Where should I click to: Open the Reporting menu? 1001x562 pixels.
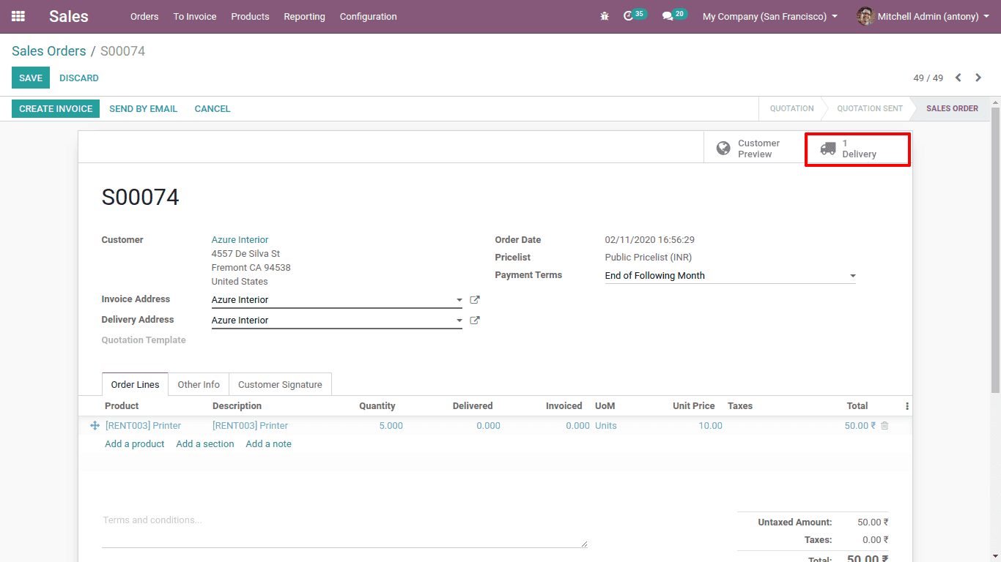[x=304, y=16]
